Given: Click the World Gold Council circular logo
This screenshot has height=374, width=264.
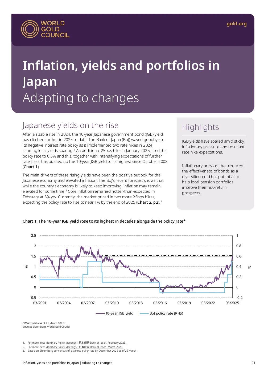Looking at the screenshot, I should pos(30,29).
